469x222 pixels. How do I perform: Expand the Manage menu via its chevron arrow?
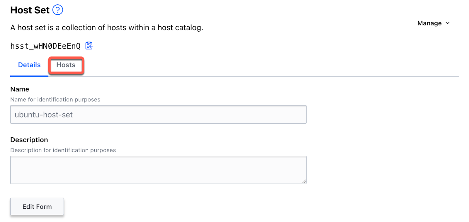click(x=448, y=23)
